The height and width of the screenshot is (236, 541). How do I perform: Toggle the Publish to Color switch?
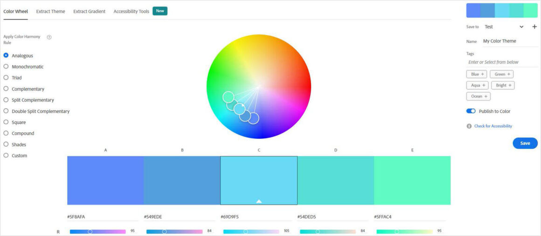pyautogui.click(x=471, y=111)
